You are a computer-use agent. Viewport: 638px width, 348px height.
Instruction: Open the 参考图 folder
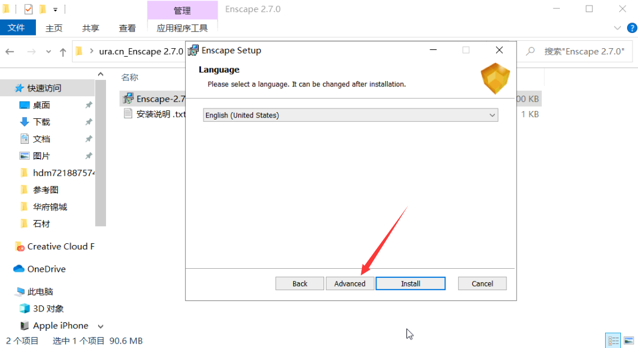coord(45,190)
